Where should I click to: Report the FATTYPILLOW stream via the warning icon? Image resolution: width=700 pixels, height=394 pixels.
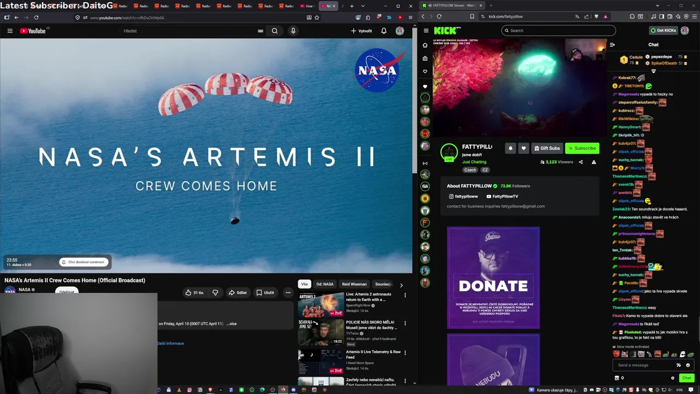pos(594,162)
